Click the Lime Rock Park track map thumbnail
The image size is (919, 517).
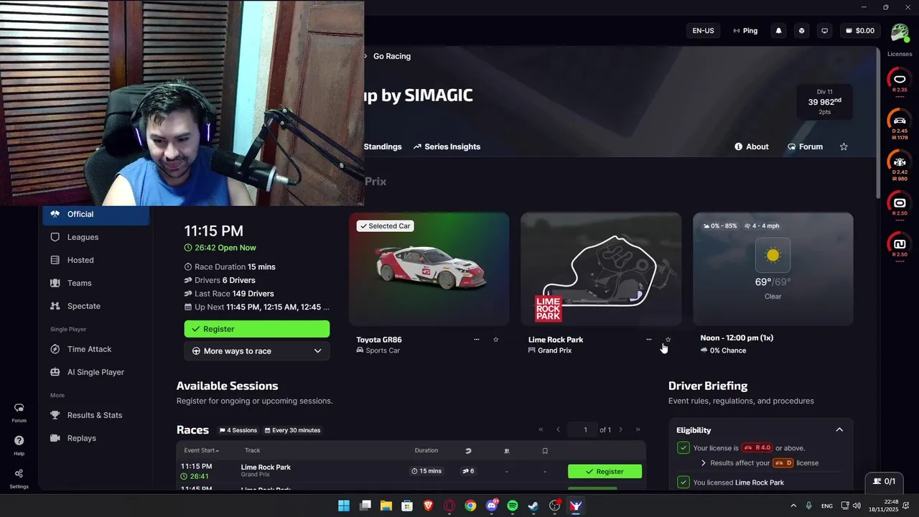point(601,269)
